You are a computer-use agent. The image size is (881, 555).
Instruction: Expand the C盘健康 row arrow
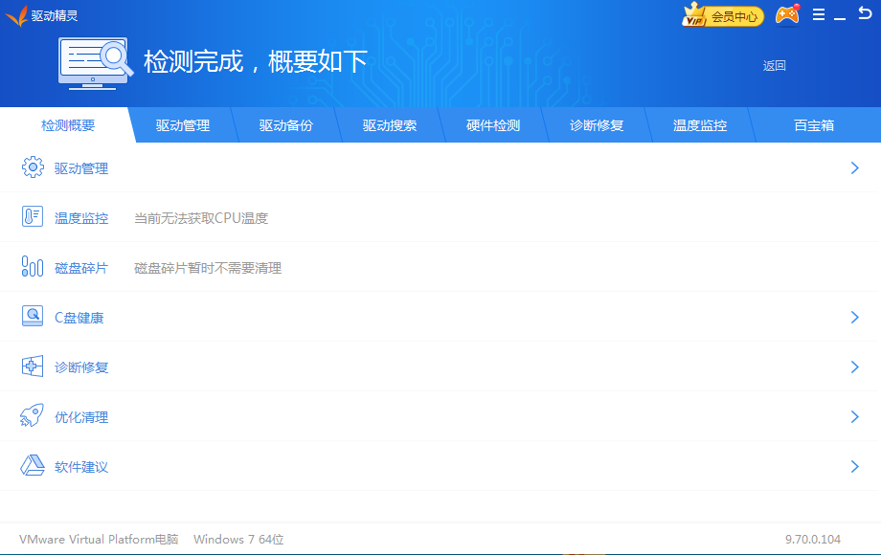[854, 317]
